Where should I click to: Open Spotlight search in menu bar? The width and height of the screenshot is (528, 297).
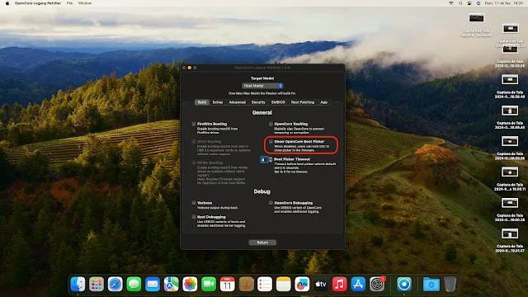(x=460, y=3)
